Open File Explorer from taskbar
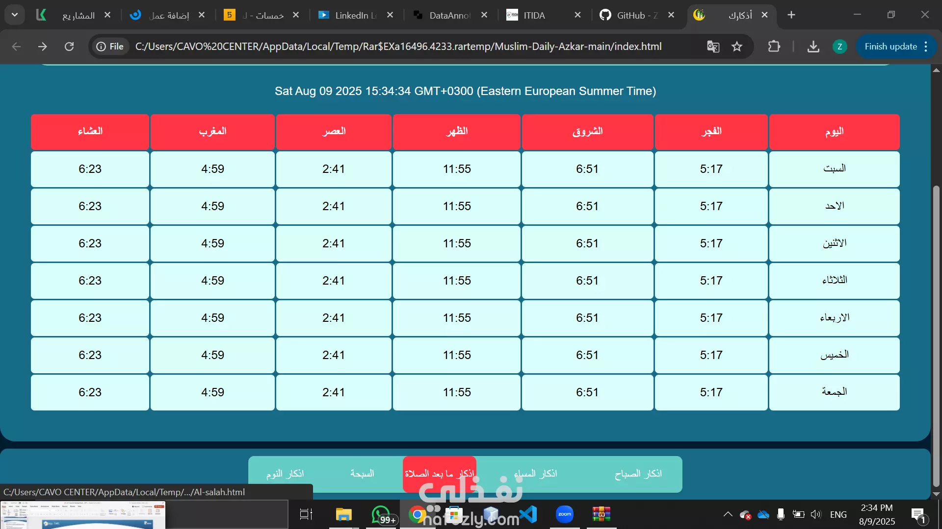 click(x=344, y=514)
